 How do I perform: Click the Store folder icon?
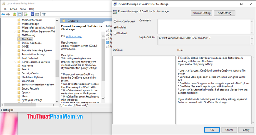click(19, 96)
